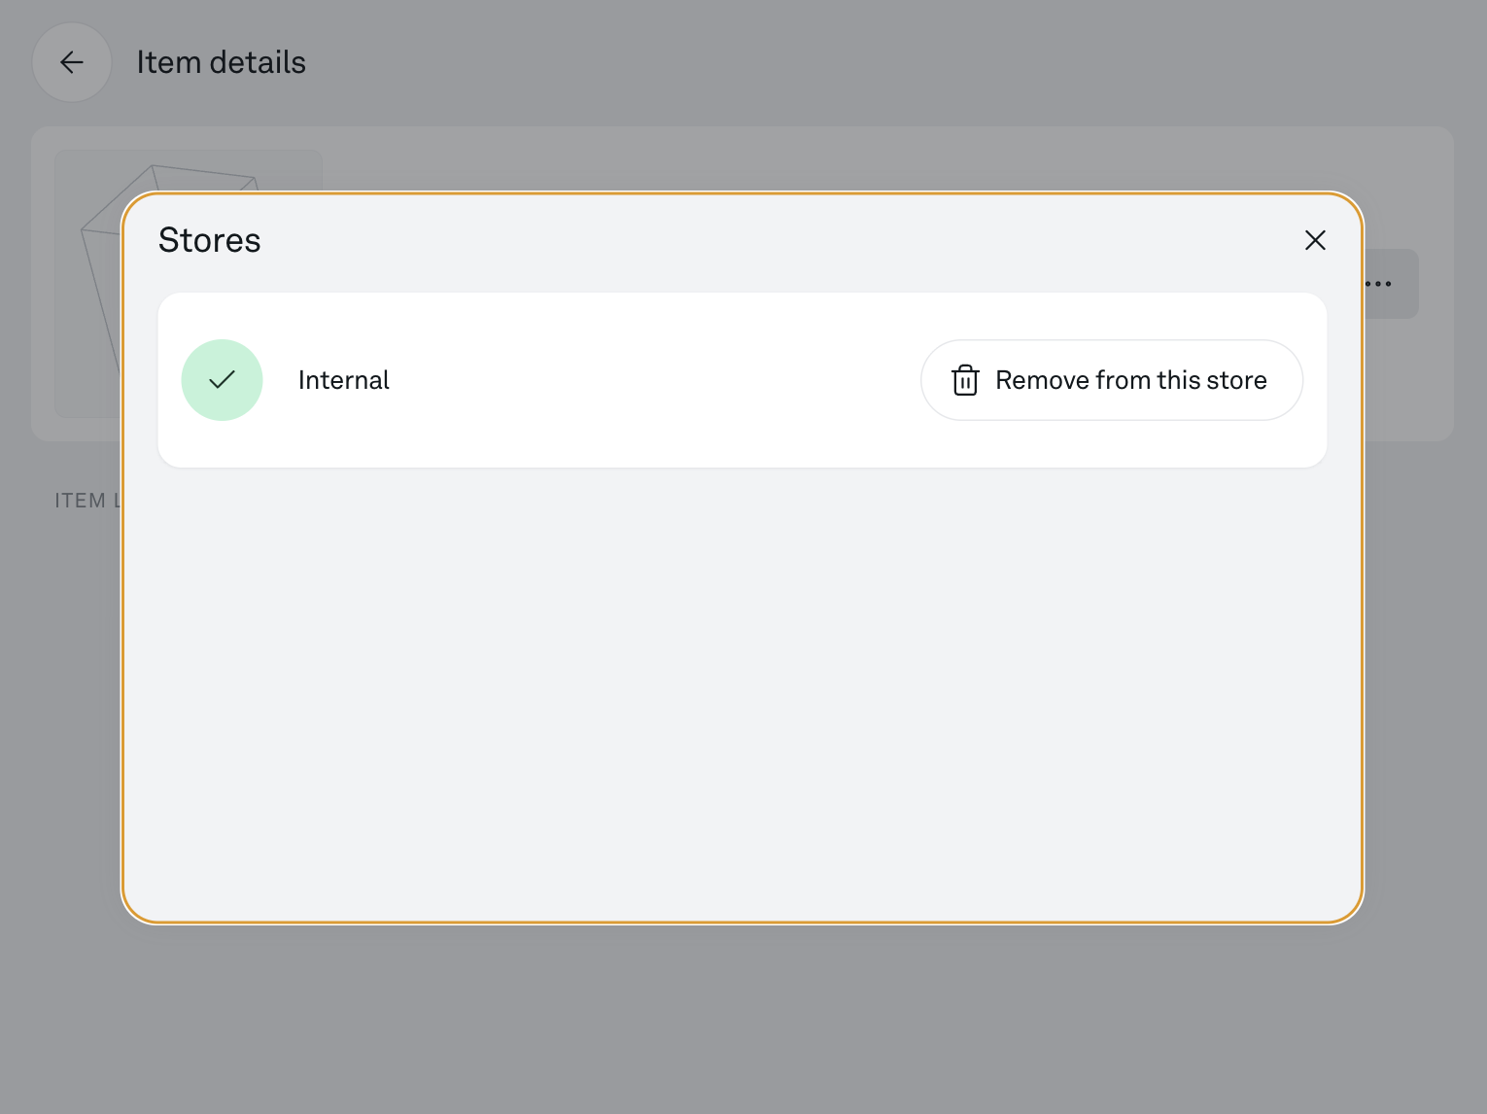The width and height of the screenshot is (1487, 1114).
Task: Click the back arrow button
Action: tap(72, 63)
